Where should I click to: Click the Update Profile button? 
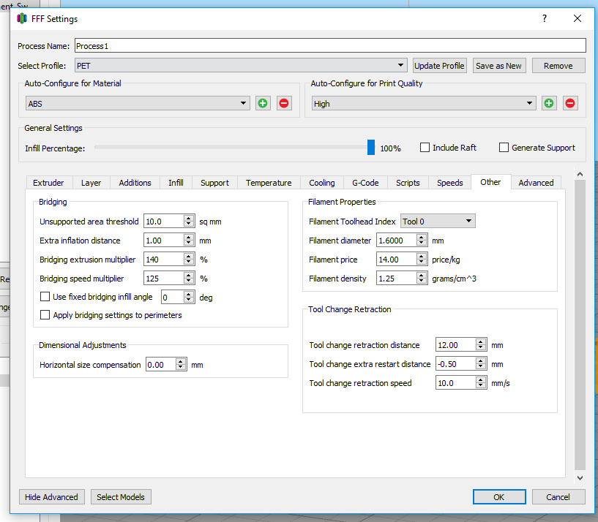pyautogui.click(x=439, y=66)
